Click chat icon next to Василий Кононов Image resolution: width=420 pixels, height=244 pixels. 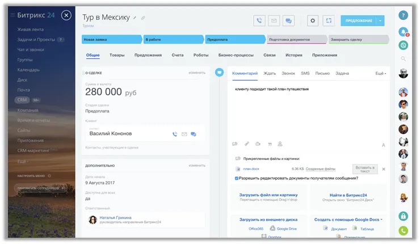pos(194,134)
